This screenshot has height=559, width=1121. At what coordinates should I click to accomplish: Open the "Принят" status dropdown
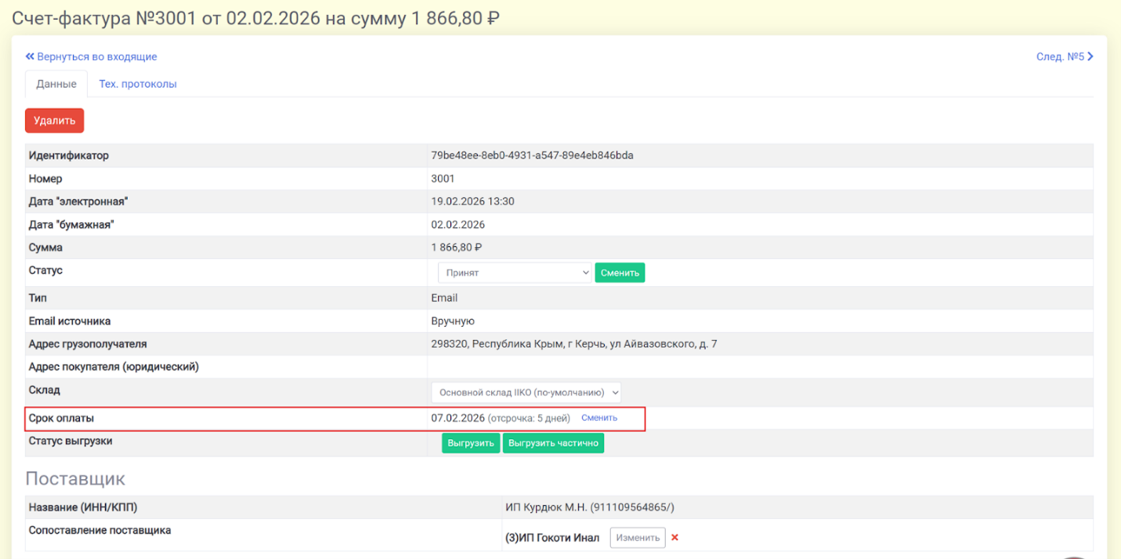(514, 273)
